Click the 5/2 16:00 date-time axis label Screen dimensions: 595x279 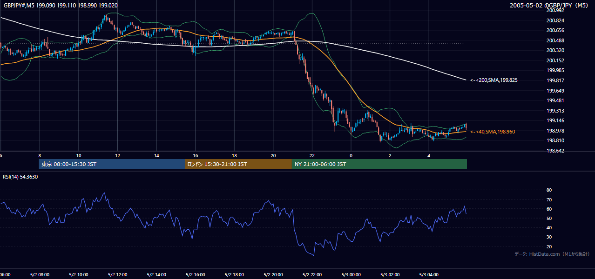click(196, 275)
